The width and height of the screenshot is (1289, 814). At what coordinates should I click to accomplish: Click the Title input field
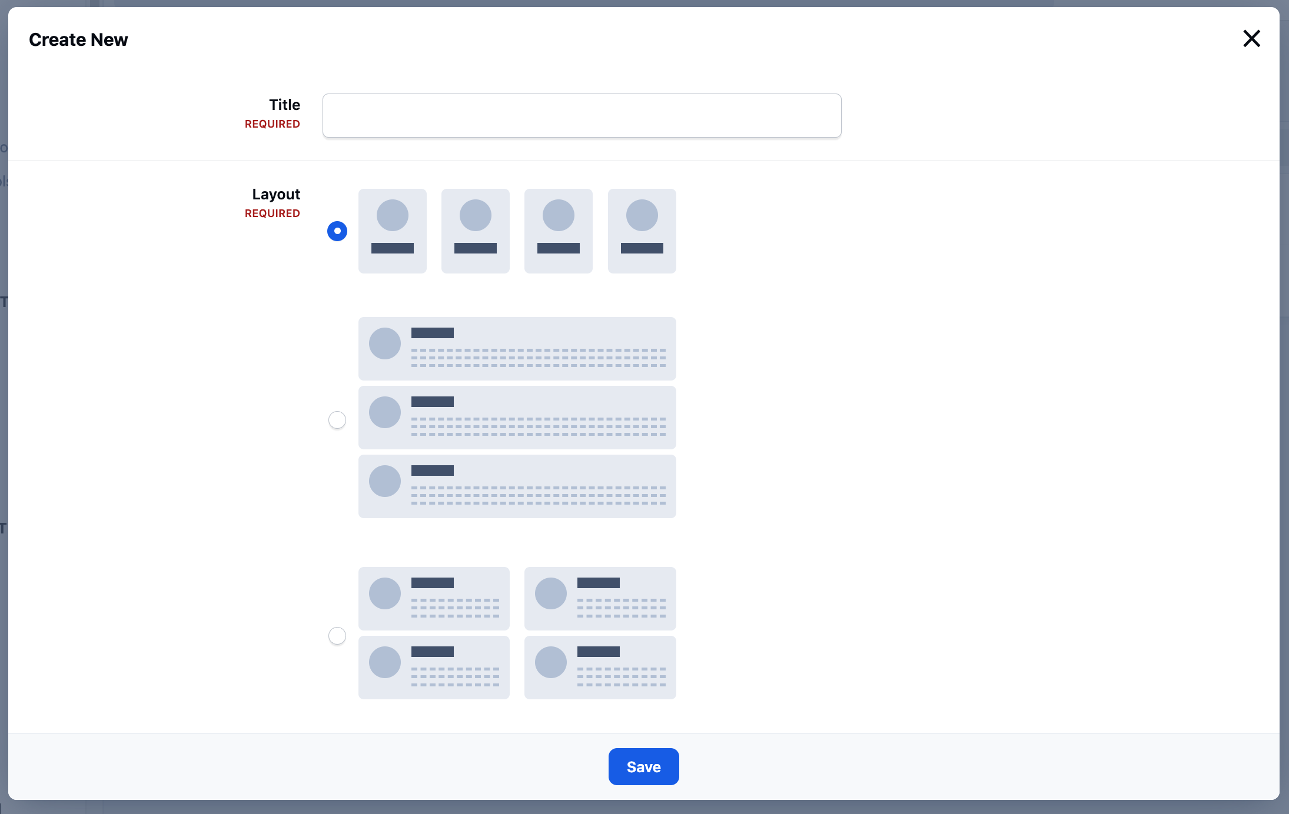click(x=582, y=115)
